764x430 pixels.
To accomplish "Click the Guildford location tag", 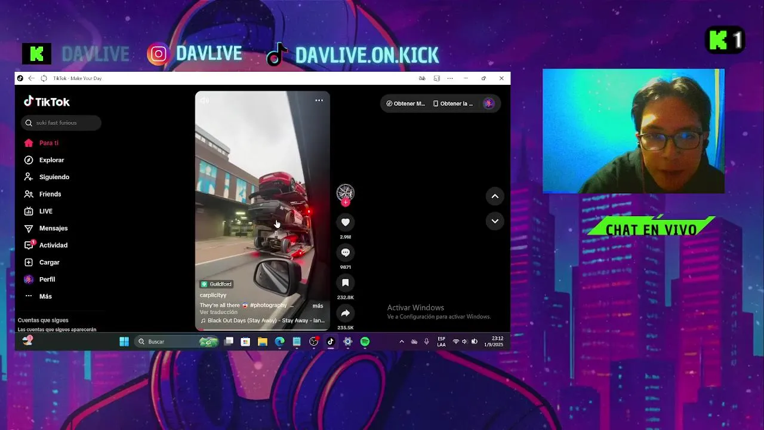I will (217, 284).
